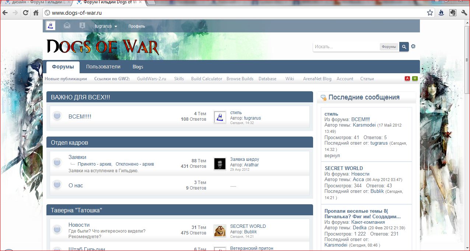
Task: Open Отклонено - архив subforum
Action: (x=135, y=164)
